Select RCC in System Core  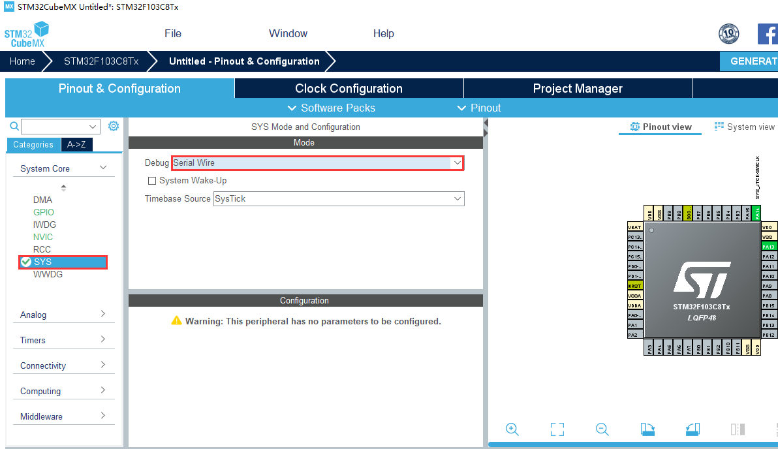(42, 249)
